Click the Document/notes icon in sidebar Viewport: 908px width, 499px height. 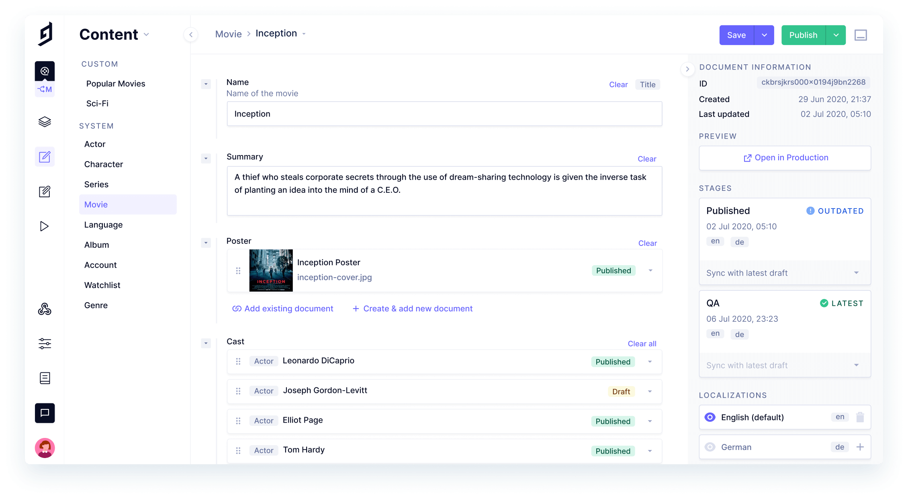point(45,377)
